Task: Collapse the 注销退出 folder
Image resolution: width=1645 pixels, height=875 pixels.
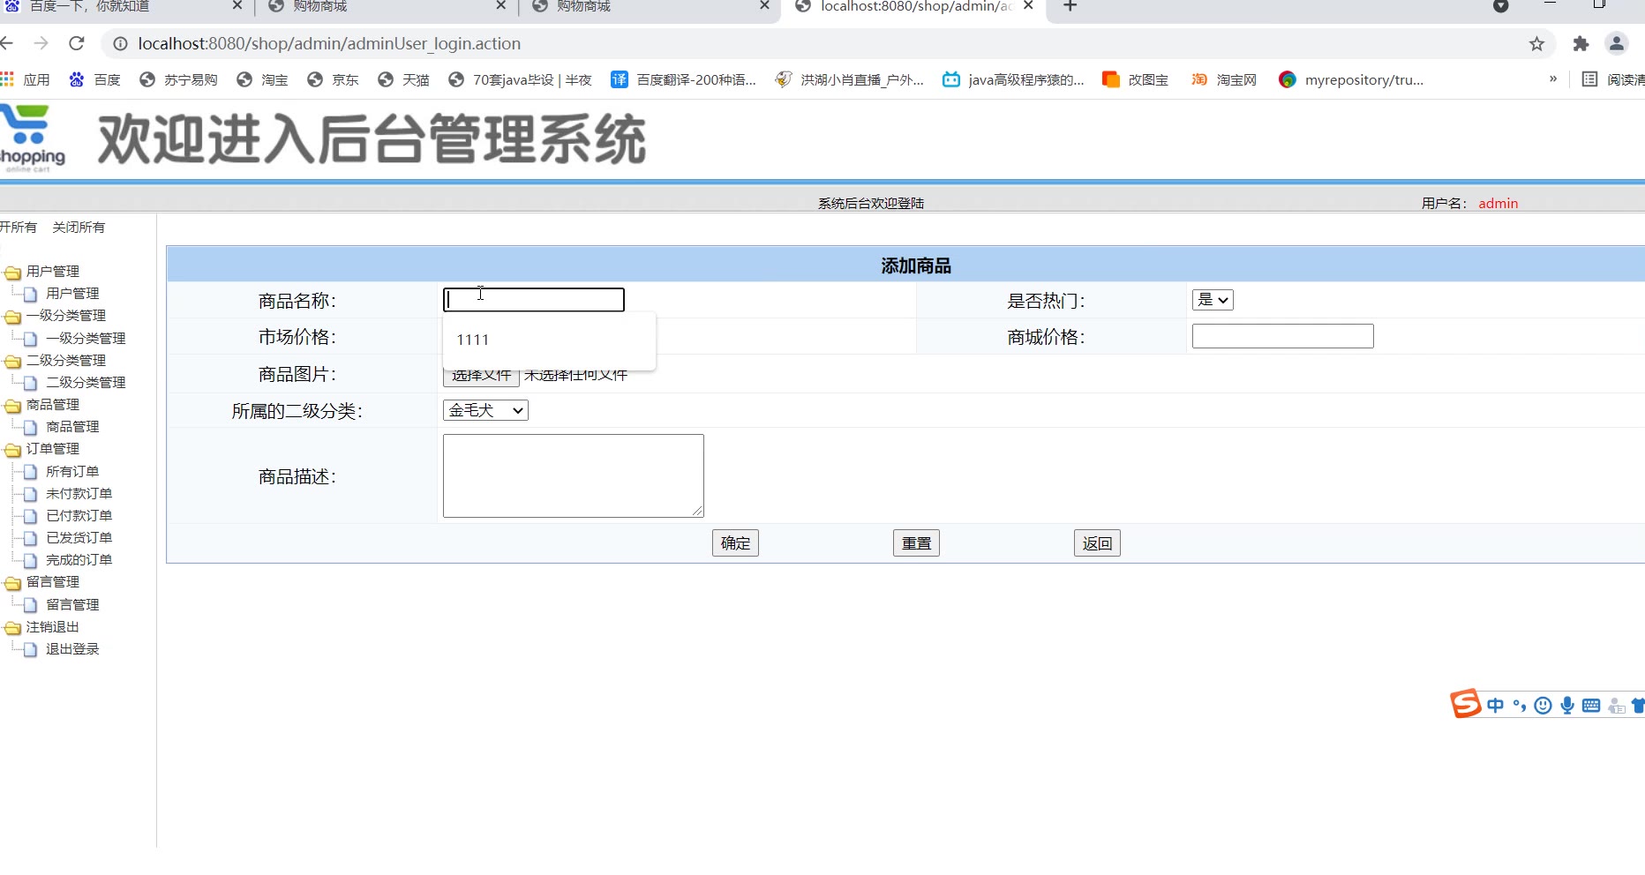Action: [12, 627]
